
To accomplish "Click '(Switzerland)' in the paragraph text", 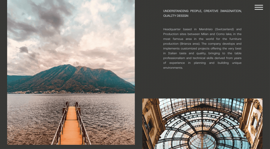I will coord(225,29).
